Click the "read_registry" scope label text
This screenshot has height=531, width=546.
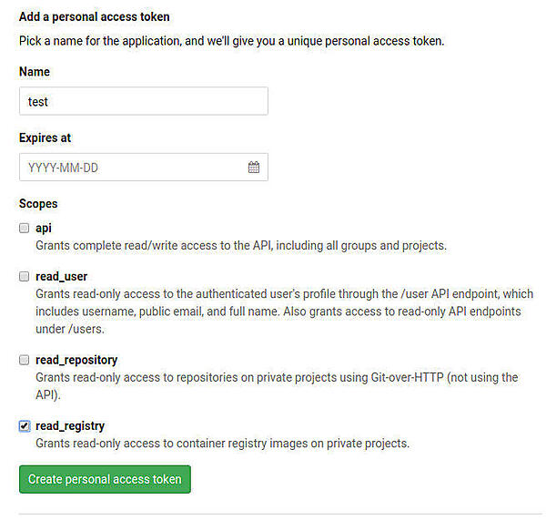tap(70, 425)
